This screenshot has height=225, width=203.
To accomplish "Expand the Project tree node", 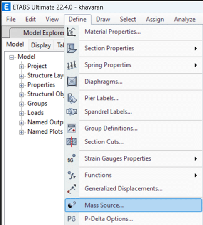I will [x=21, y=67].
